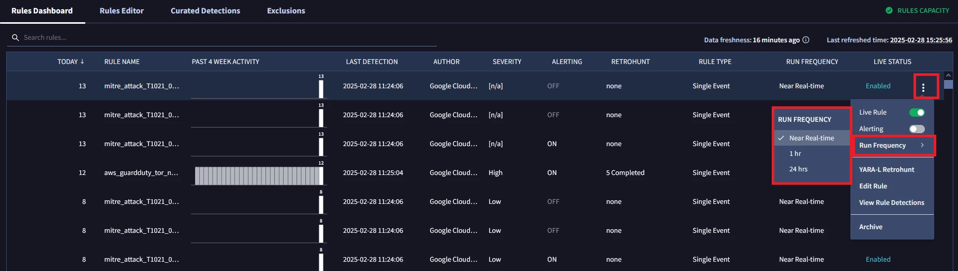The image size is (958, 271).
Task: Click View Rule Detections
Action: click(892, 202)
